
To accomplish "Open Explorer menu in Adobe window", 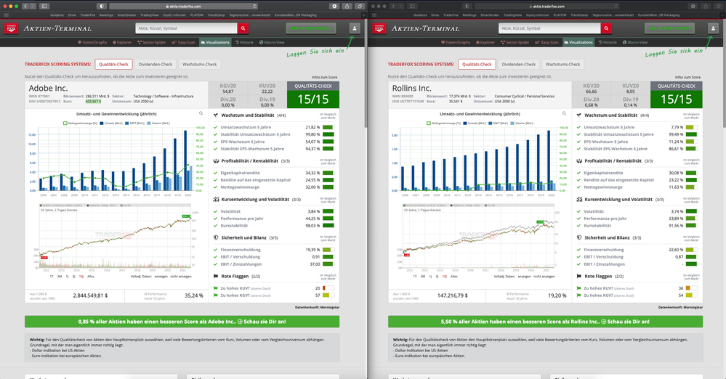I will click(x=122, y=42).
